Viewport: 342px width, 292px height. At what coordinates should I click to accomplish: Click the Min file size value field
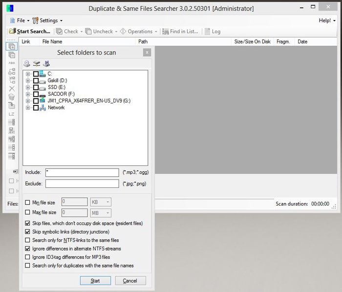[x=75, y=202]
